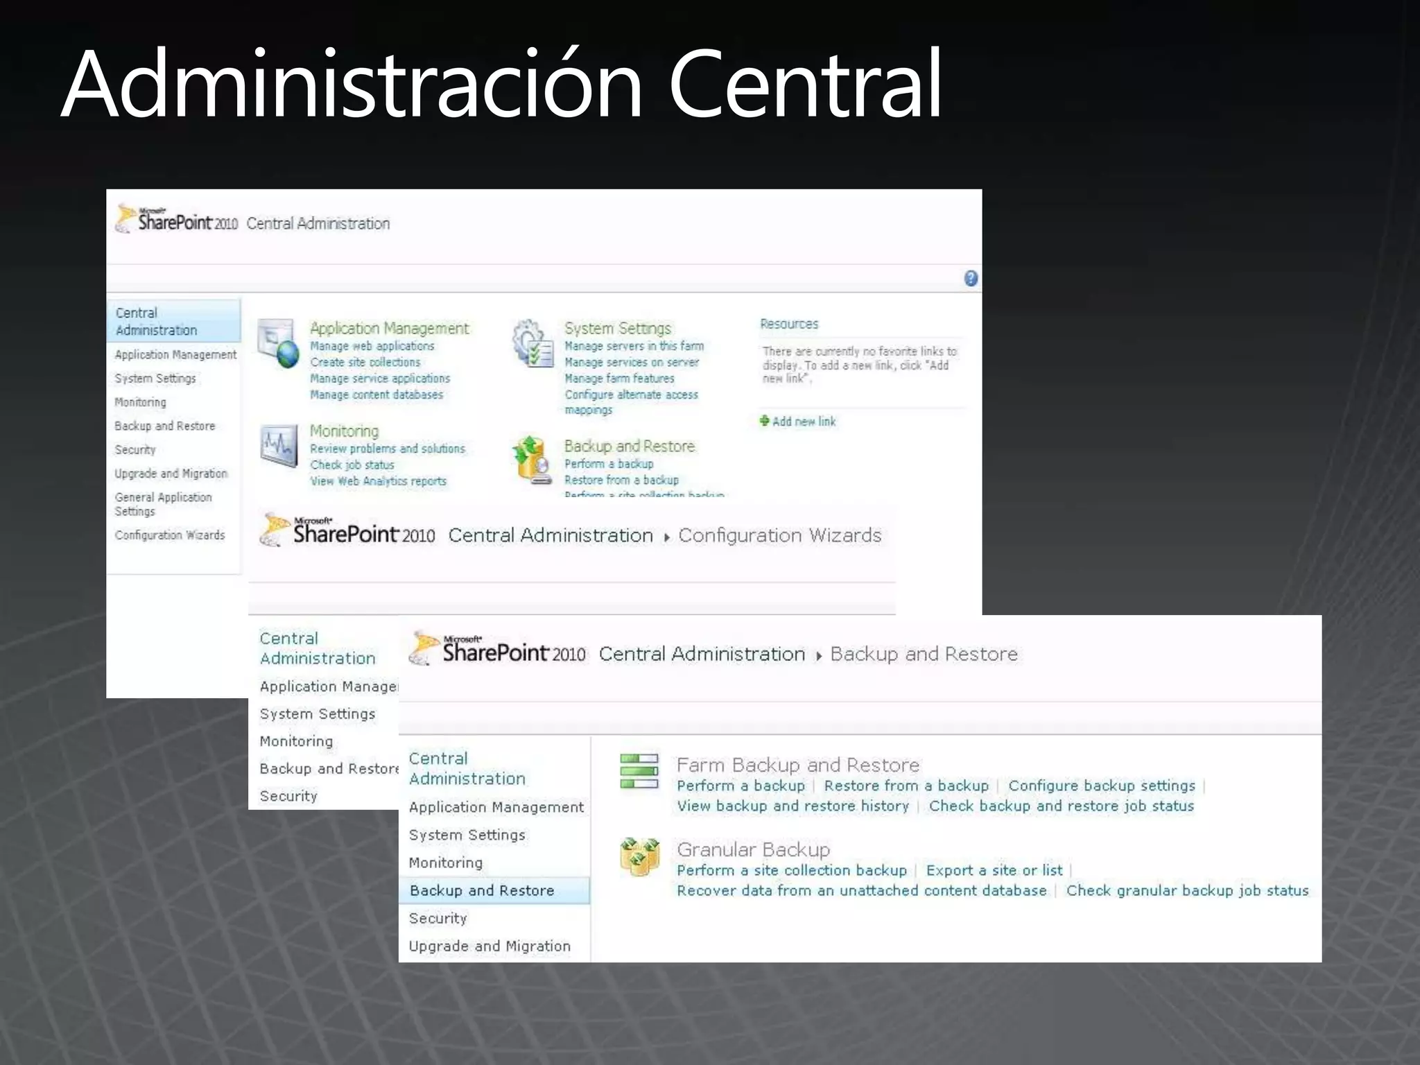Click the Granular Backup database icon
The height and width of the screenshot is (1065, 1420).
tap(639, 856)
